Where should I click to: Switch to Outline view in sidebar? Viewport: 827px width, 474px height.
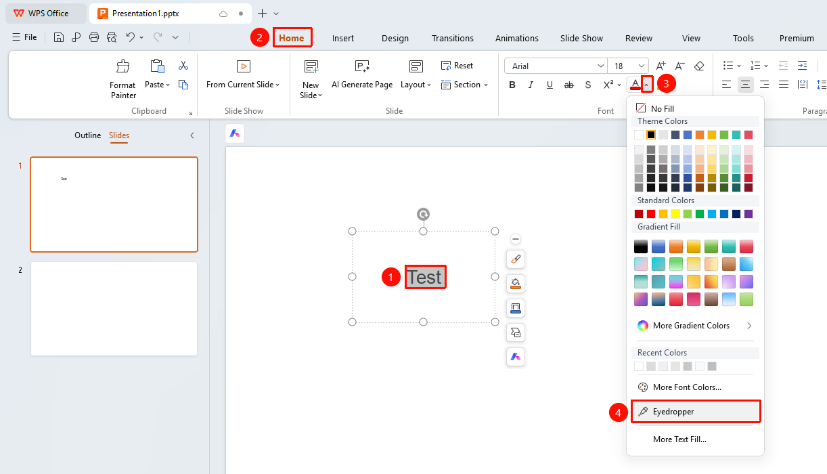pos(88,135)
